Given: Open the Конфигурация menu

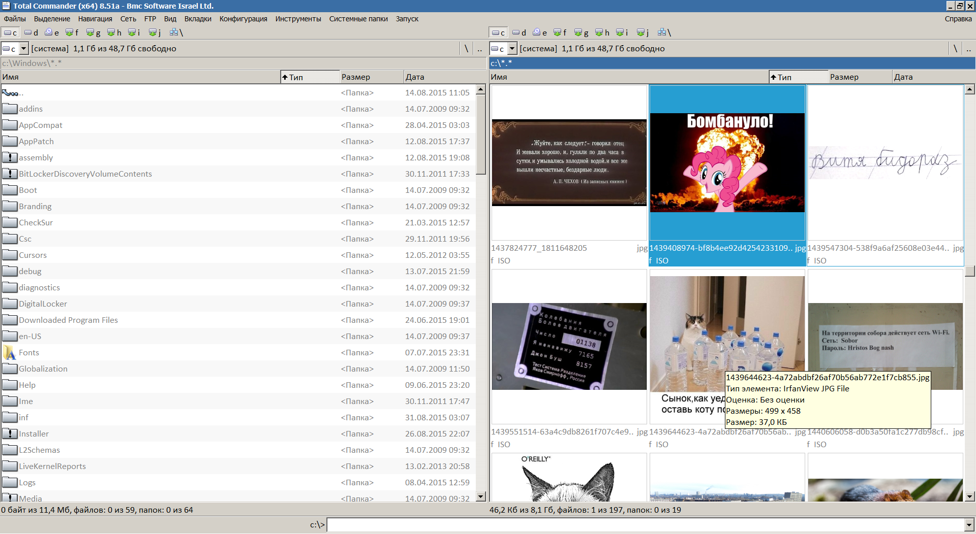Looking at the screenshot, I should pyautogui.click(x=243, y=19).
